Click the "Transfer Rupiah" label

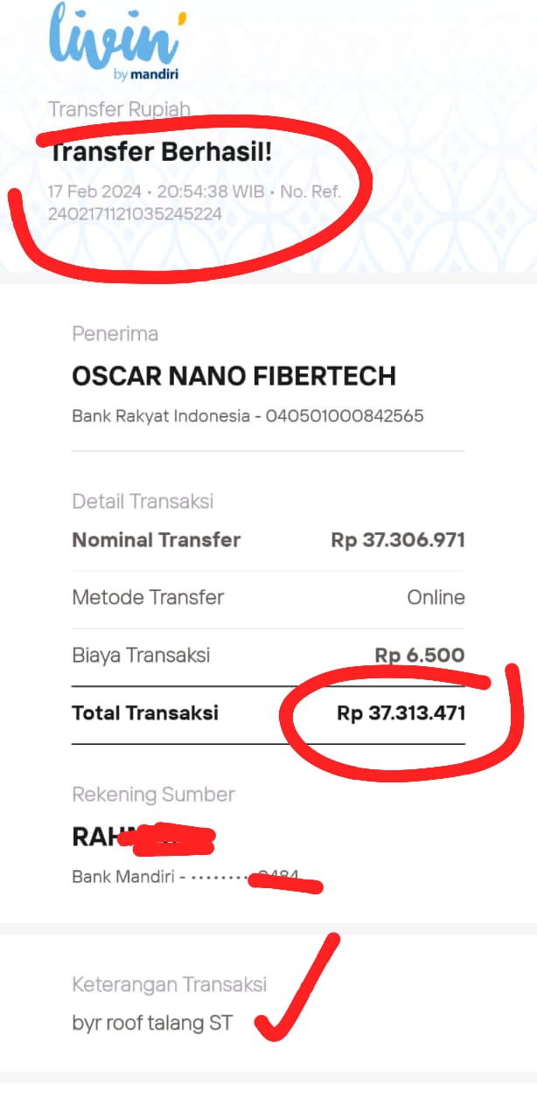pyautogui.click(x=119, y=109)
